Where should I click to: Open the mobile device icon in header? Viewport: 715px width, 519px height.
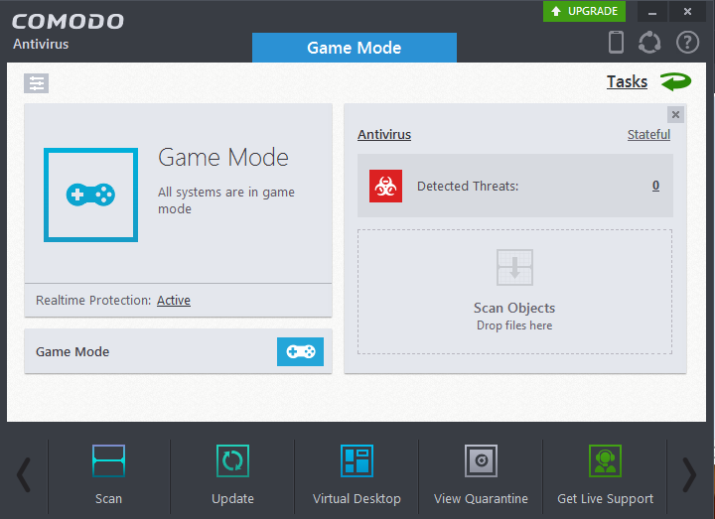click(616, 42)
